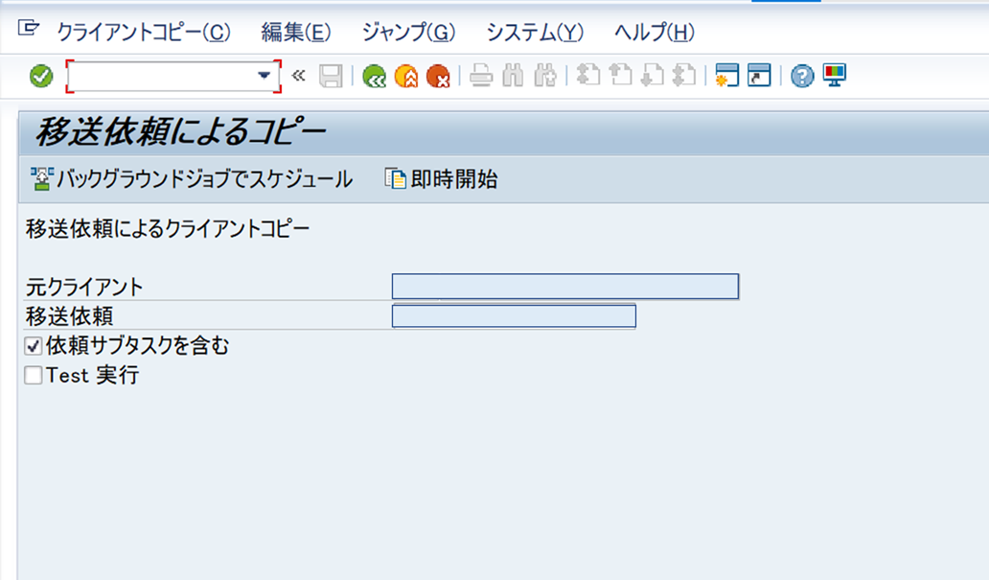Screen dimensions: 989x580
Task: Open Find using the binoculars icon
Action: click(515, 74)
